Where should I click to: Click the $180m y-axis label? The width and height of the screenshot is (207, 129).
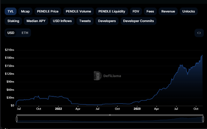[9, 58]
